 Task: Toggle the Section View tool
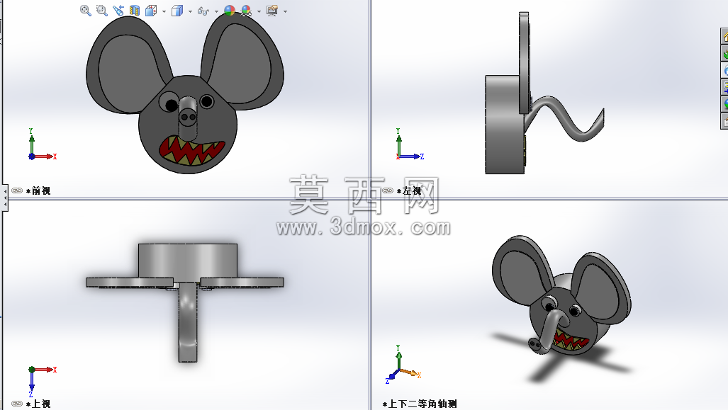(x=135, y=11)
